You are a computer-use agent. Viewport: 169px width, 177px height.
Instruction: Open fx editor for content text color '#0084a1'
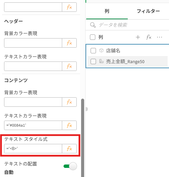[x=69, y=125]
